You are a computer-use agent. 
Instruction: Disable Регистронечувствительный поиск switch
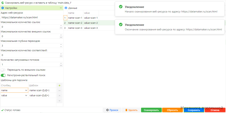pos(3,75)
